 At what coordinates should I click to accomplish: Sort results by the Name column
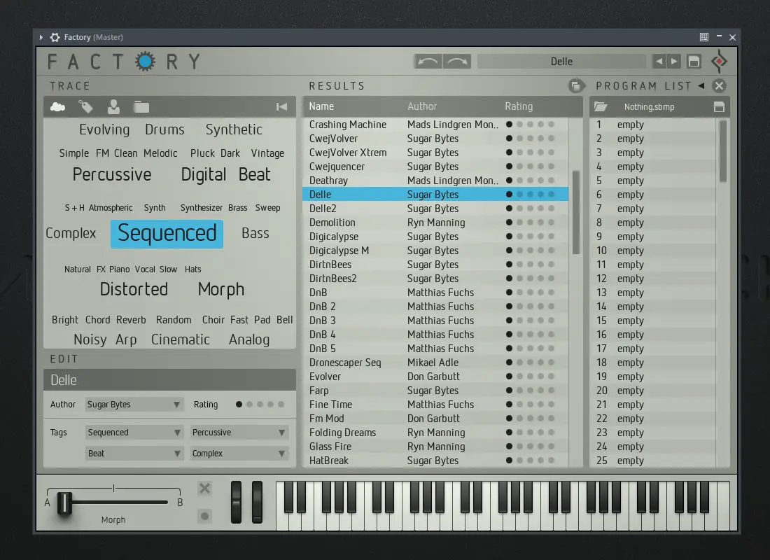[x=322, y=106]
